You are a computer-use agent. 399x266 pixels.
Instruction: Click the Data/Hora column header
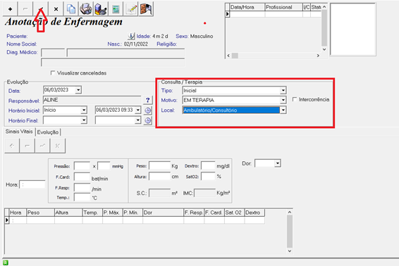(247, 7)
